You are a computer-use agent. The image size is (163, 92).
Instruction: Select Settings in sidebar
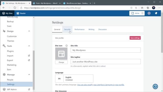point(16,84)
